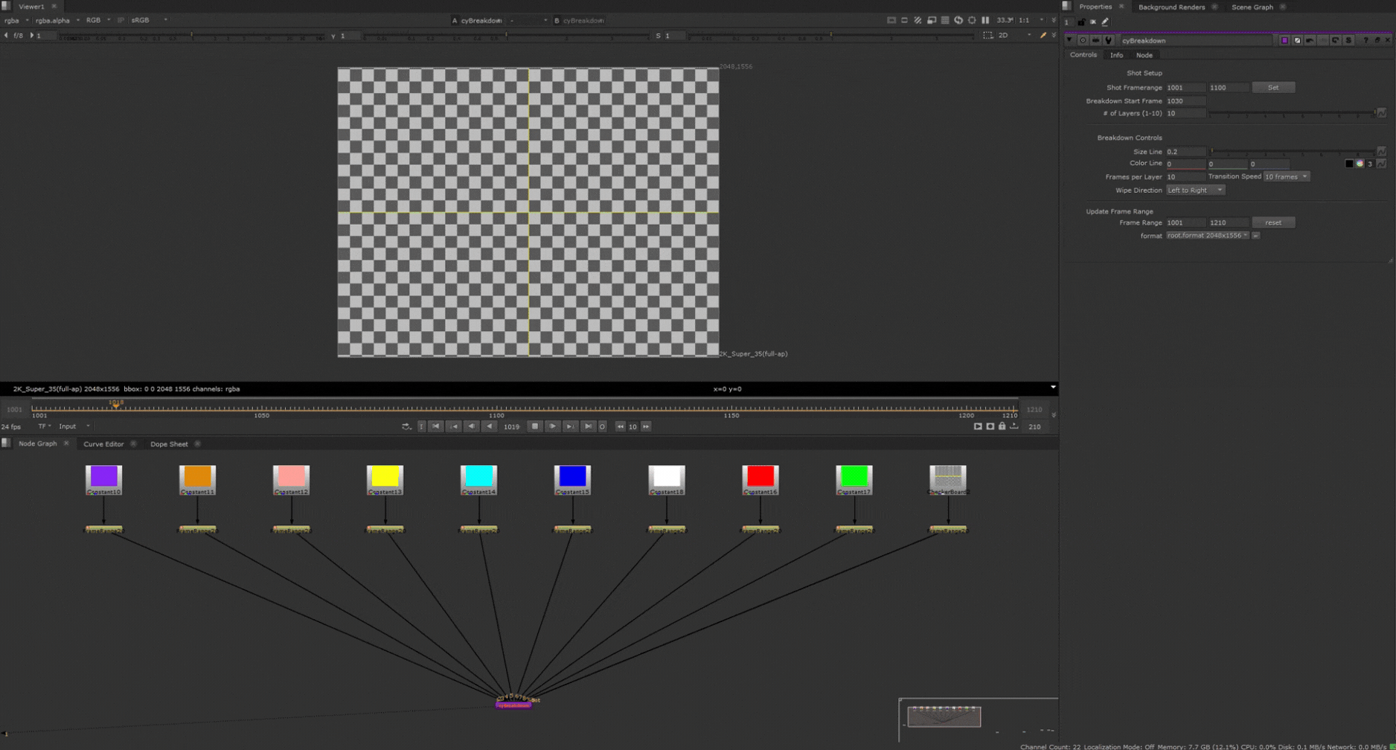Open the Node tab of cyBreakdown

1144,55
